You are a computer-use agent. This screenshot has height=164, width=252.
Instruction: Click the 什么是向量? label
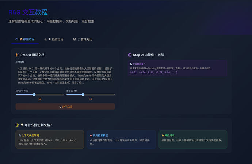139,64
